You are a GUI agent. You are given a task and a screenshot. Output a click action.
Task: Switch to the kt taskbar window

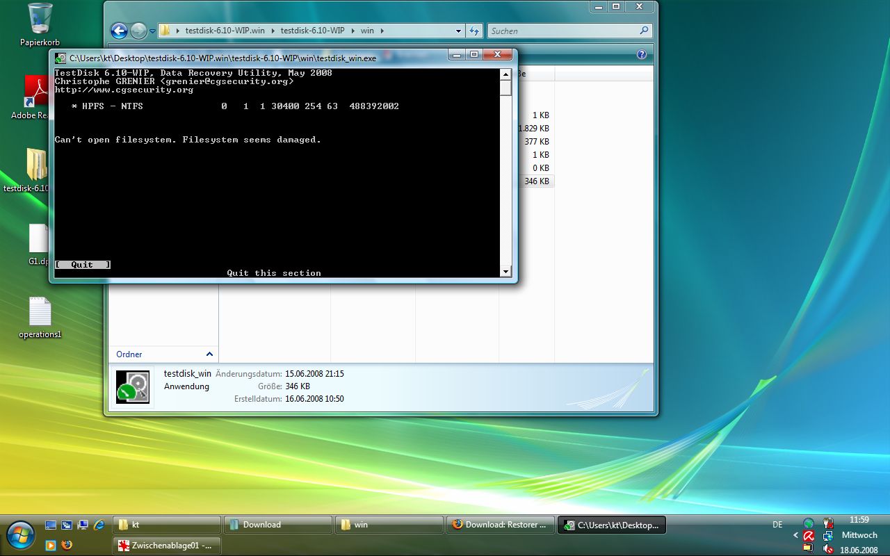coord(167,525)
